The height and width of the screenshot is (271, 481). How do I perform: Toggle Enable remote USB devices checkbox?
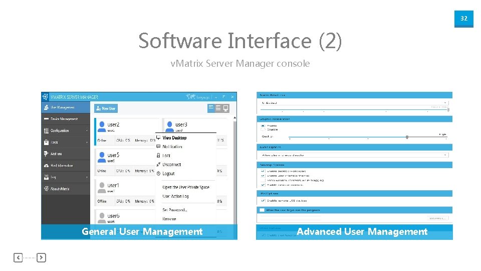coord(263,201)
